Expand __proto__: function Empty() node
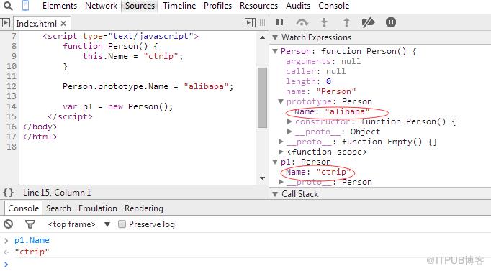 click(281, 142)
